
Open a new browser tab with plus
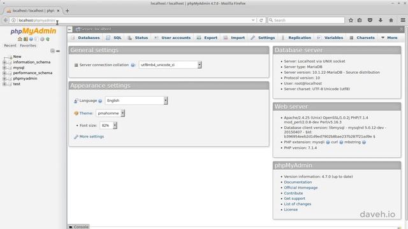(x=67, y=11)
